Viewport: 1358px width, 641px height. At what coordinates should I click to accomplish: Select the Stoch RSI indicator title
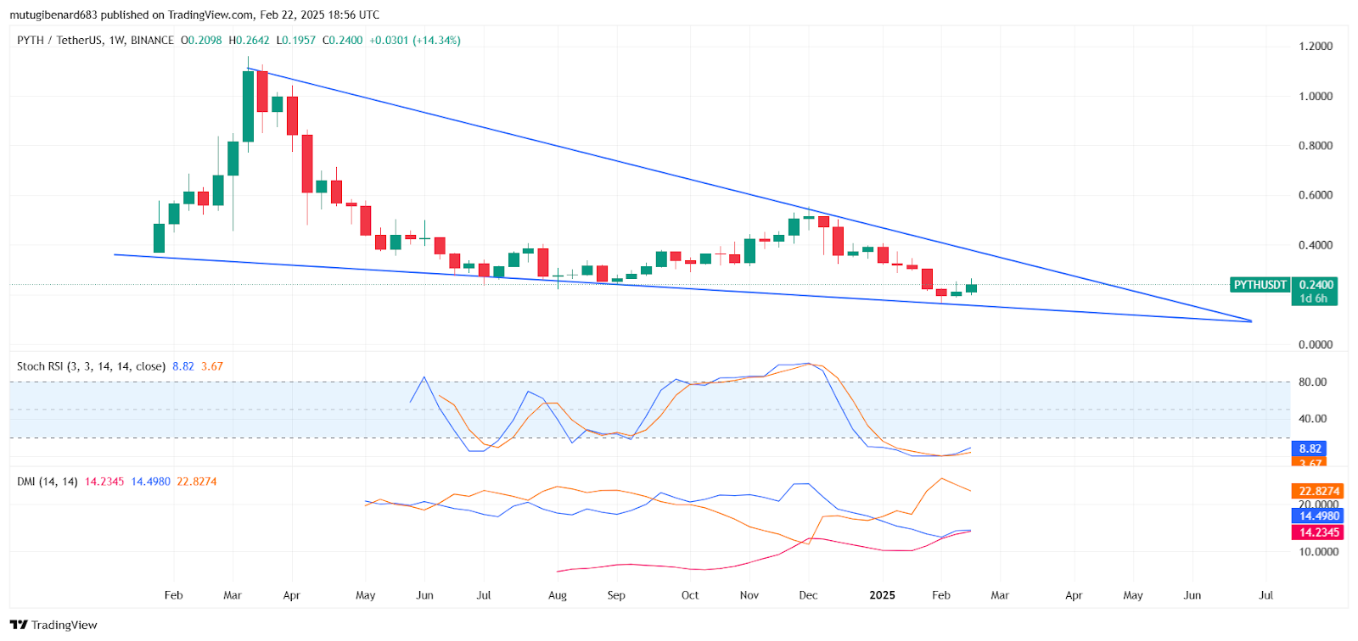[91, 366]
